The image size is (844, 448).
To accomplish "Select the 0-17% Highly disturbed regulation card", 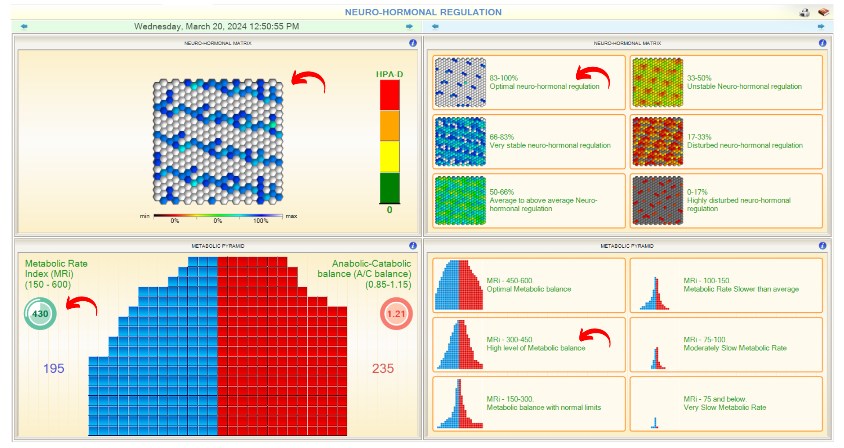I will point(726,201).
